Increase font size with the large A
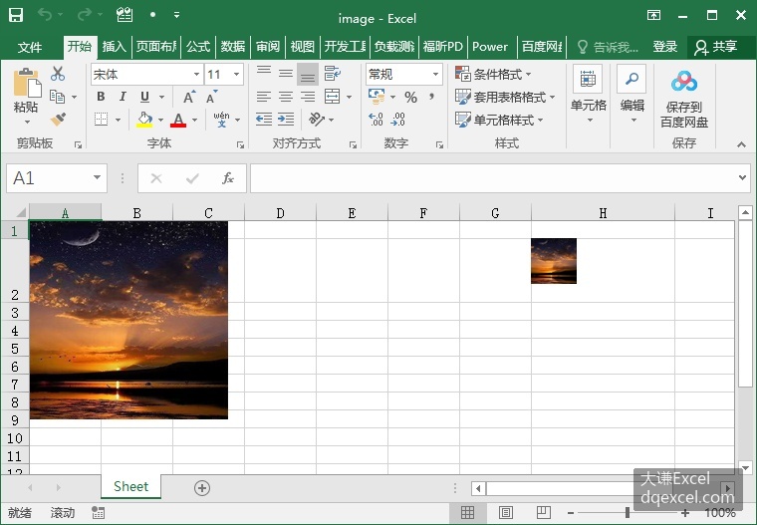 189,97
